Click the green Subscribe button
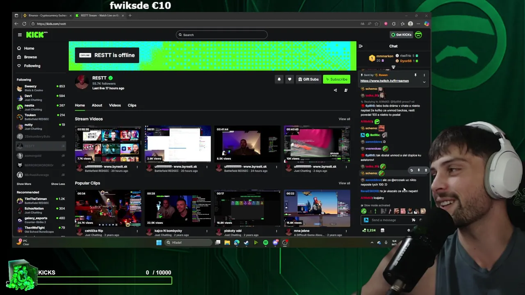This screenshot has height=295, width=525. [337, 79]
